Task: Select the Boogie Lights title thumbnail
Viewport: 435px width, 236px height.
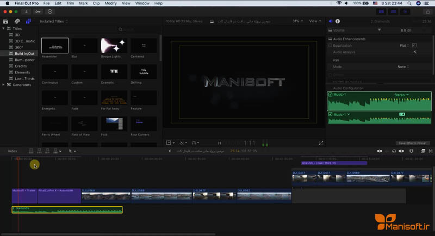Action: pos(114,46)
